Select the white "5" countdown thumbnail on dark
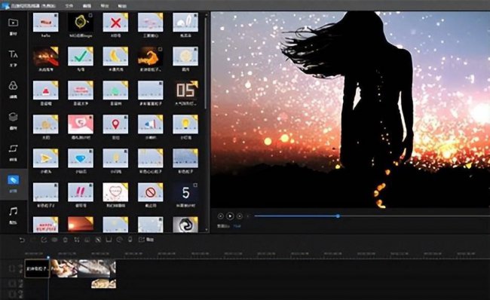The width and height of the screenshot is (490, 300). point(185,192)
